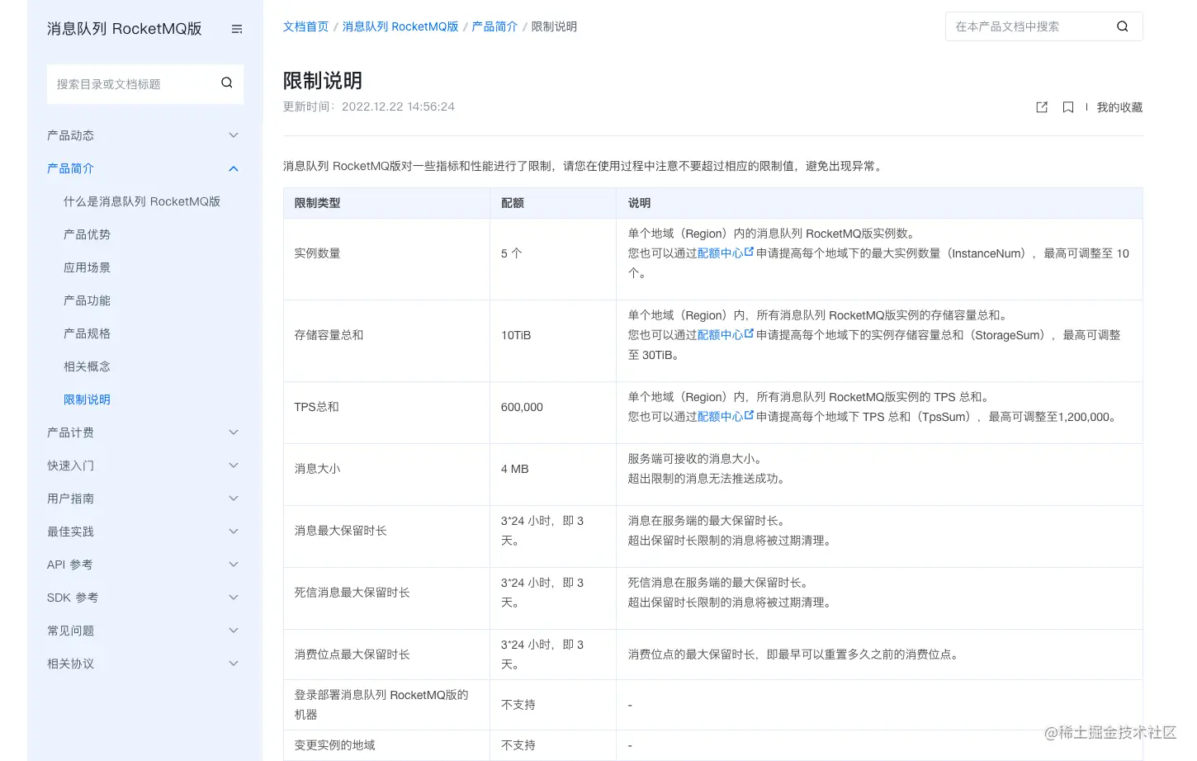
Task: Open 什么是消息队列 RocketMQ版 page
Action: tap(142, 201)
